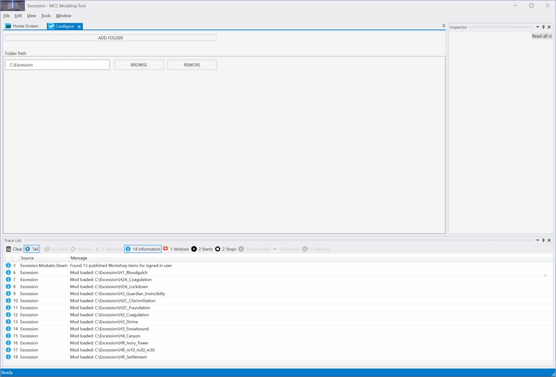Select the H2C_Foundation mod loaded row
Viewport: 556px width, 377px height.
pos(278,308)
